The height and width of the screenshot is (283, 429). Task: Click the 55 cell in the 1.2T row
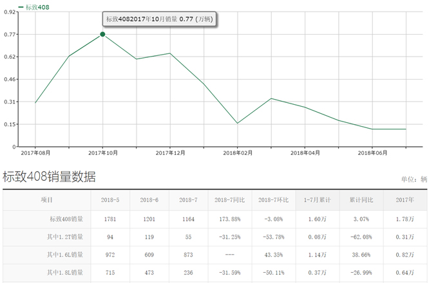click(x=188, y=237)
